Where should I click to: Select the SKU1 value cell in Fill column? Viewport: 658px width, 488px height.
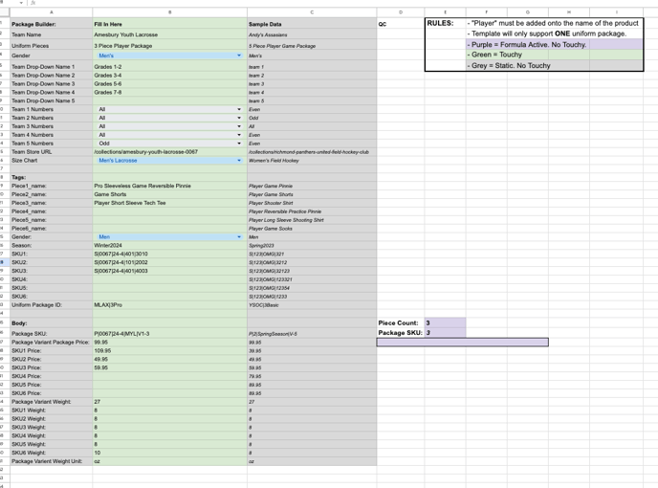168,254
